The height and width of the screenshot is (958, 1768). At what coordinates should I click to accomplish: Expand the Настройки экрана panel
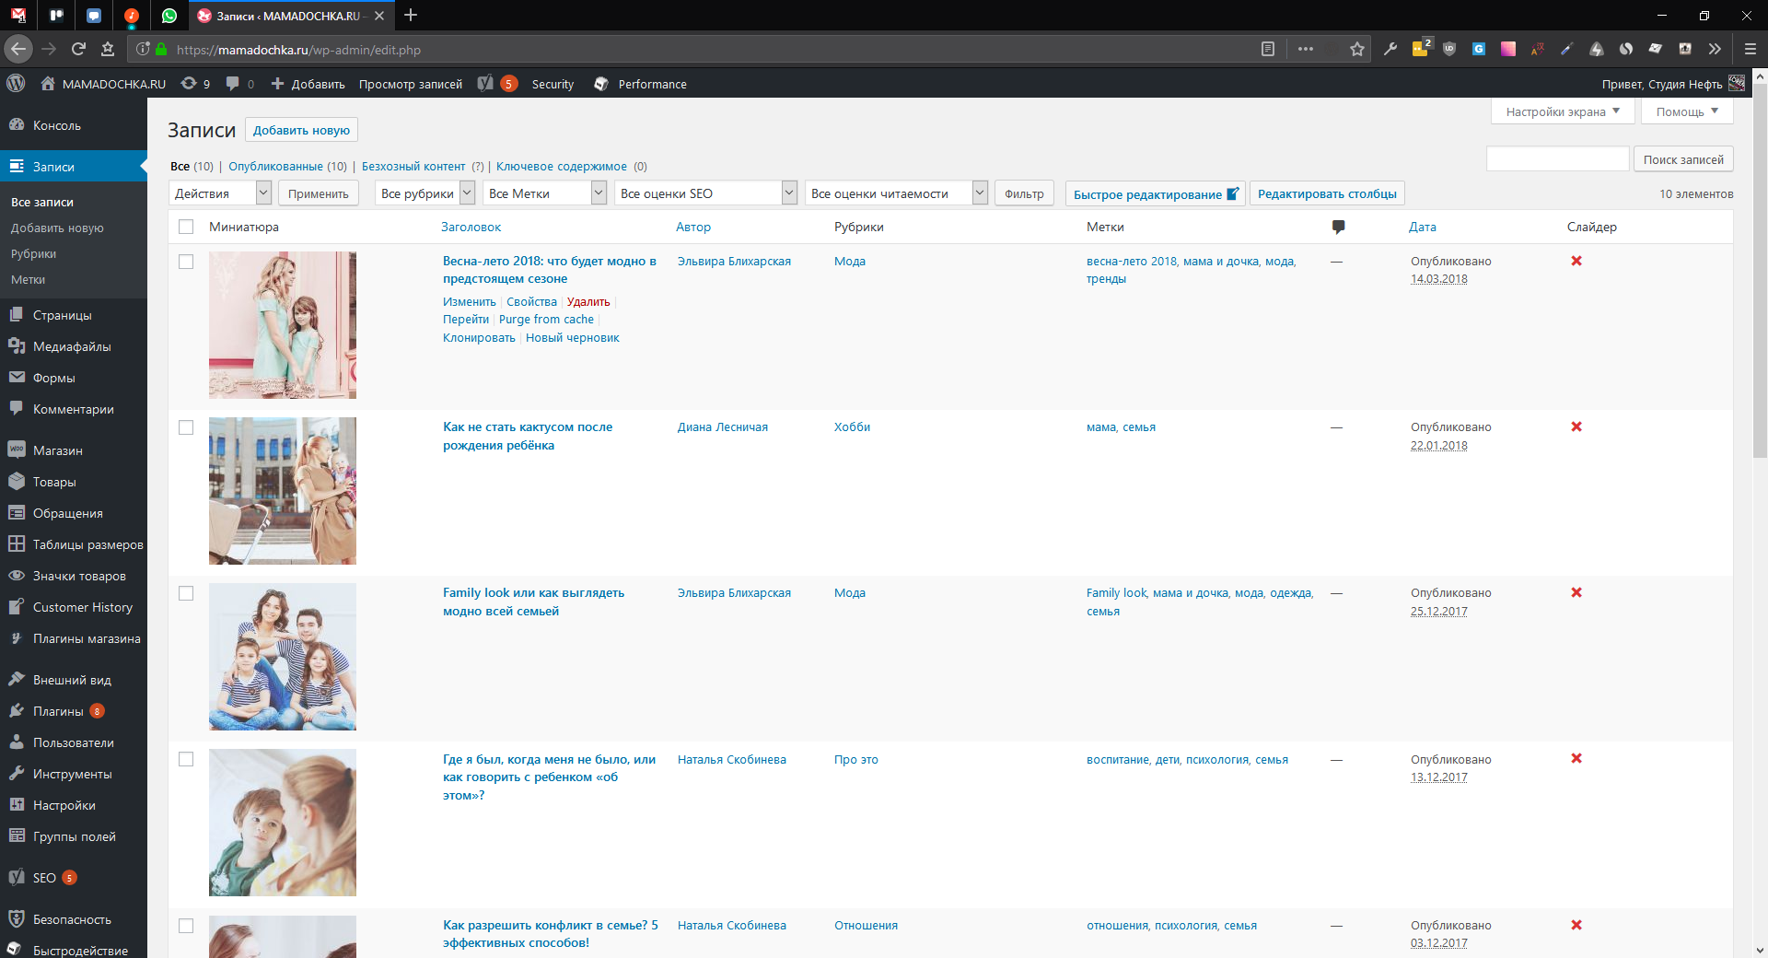click(x=1562, y=111)
